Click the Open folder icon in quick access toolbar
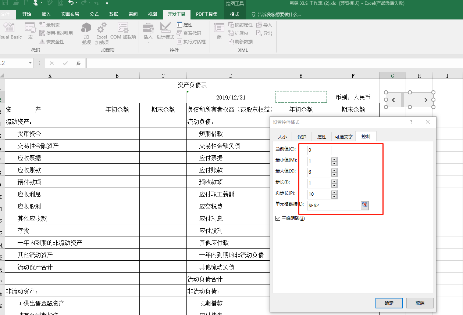The height and width of the screenshot is (315, 463). point(16,3)
